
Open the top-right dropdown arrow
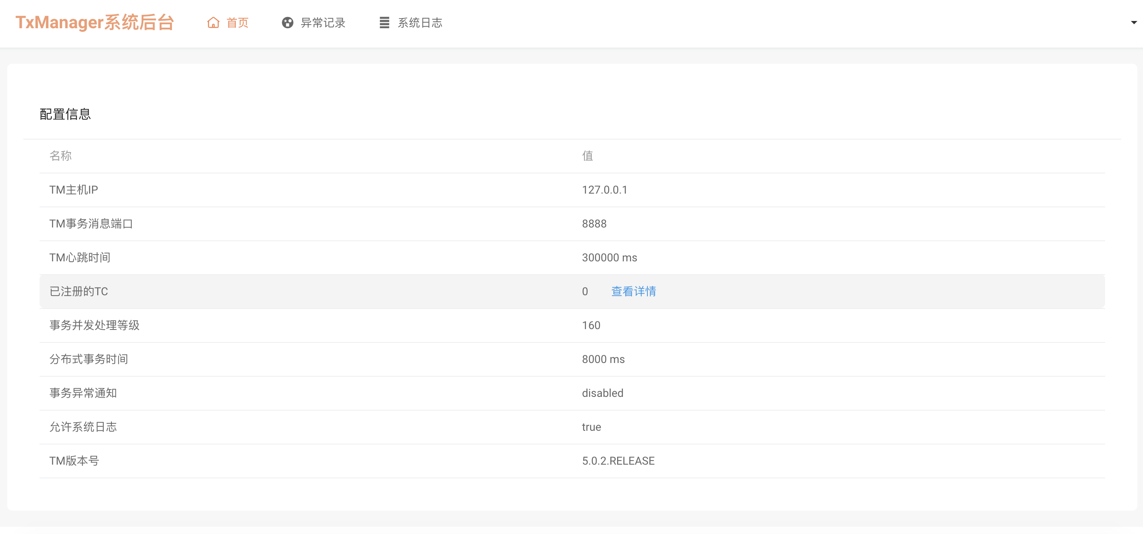(1134, 23)
